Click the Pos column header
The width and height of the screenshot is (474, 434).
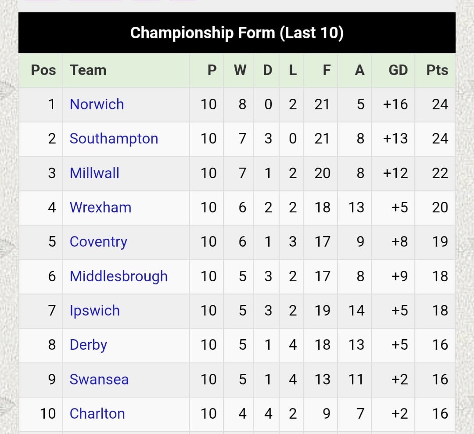click(x=43, y=70)
